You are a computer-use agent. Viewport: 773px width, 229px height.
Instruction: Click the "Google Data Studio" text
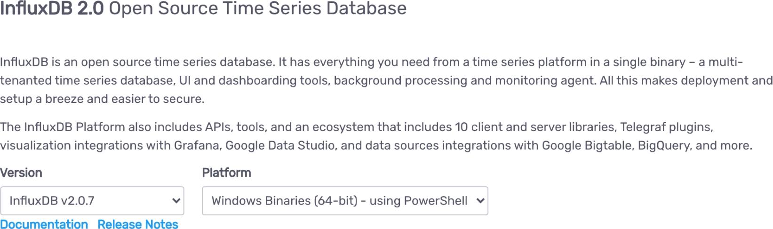281,145
